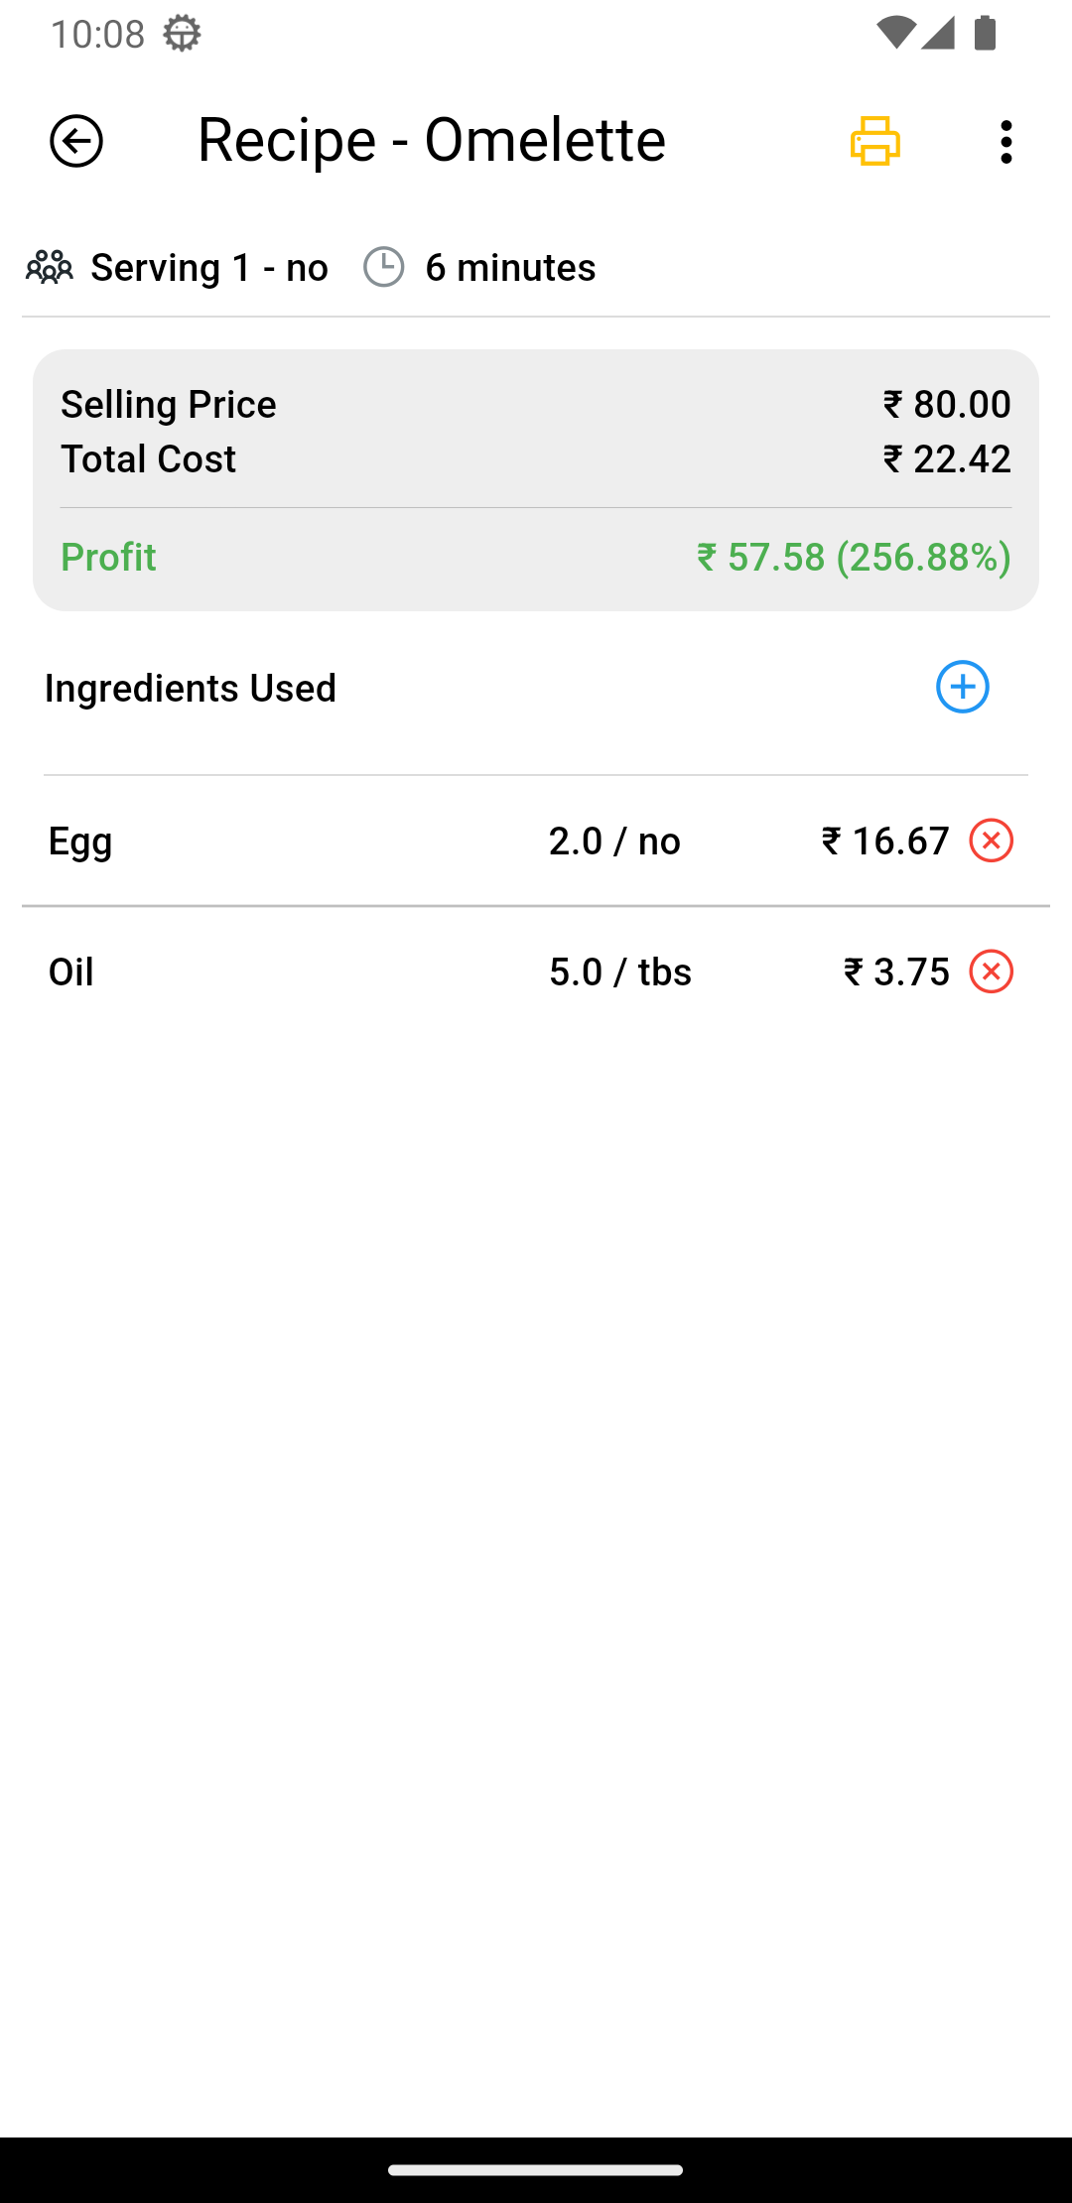Open the three-dot overflow menu
The height and width of the screenshot is (2203, 1072).
[1006, 142]
